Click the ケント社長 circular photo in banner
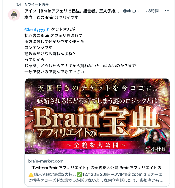Screen dimensions: 175x188 (156, 138)
